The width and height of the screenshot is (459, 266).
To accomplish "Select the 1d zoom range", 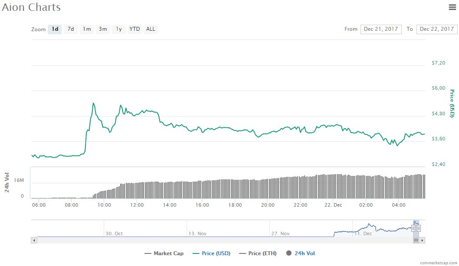I will point(55,29).
